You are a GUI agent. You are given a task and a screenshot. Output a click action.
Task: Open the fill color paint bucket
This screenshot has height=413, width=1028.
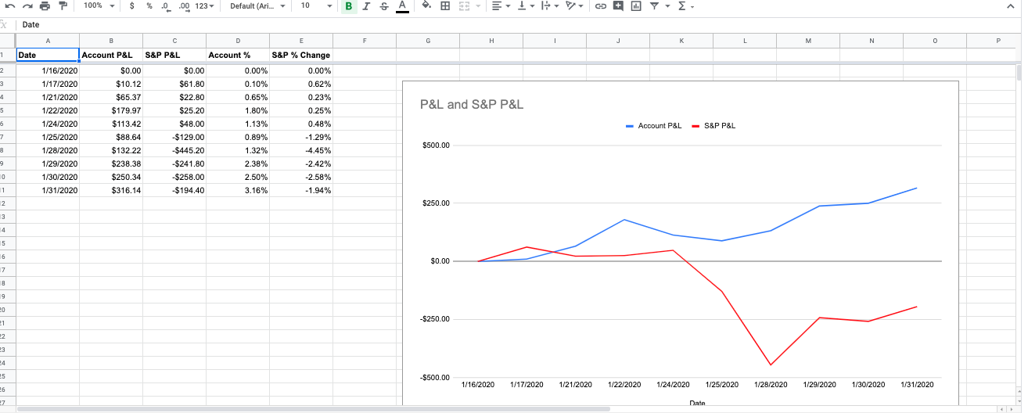(426, 6)
